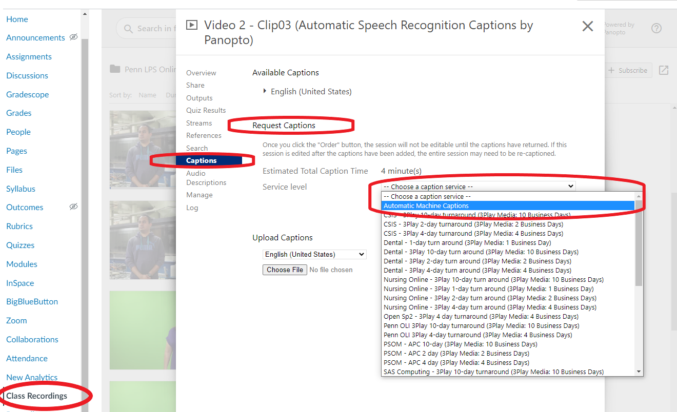Image resolution: width=677 pixels, height=412 pixels.
Task: Select Nursing Online - 3Play 1-day turn around
Action: 508,289
